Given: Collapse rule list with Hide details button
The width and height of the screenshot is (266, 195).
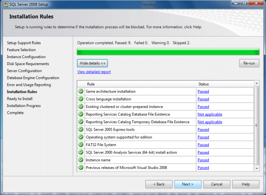Looking at the screenshot, I should [92, 63].
